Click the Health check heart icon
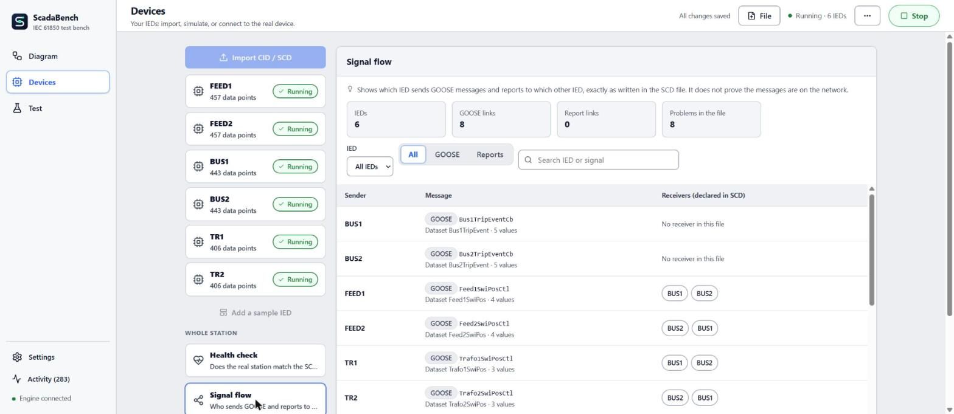 pyautogui.click(x=198, y=361)
